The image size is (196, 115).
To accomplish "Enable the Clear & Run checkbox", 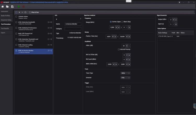I will (30, 12).
